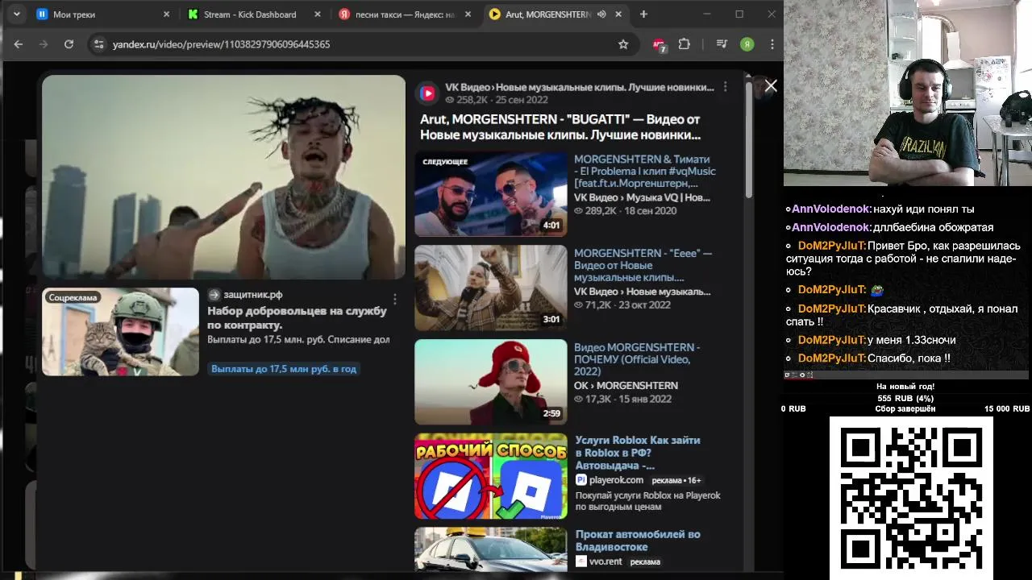
Task: Close the Kick Dashboard tab
Action: tap(318, 14)
